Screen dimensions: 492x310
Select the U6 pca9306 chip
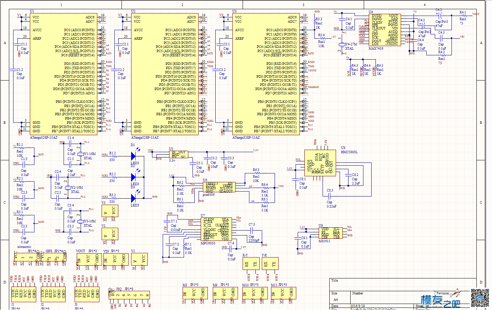220,188
